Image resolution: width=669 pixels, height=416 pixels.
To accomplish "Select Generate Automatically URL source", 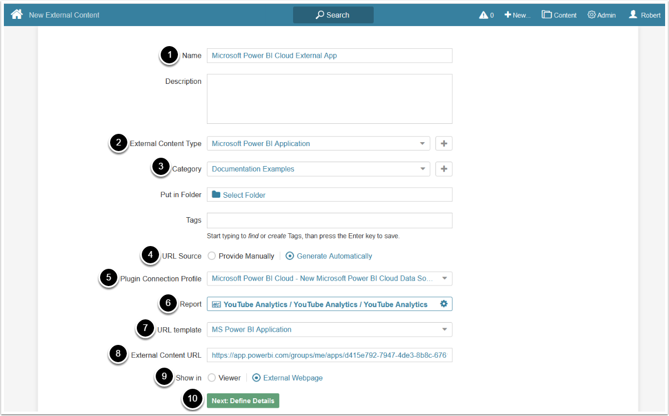I will point(290,256).
